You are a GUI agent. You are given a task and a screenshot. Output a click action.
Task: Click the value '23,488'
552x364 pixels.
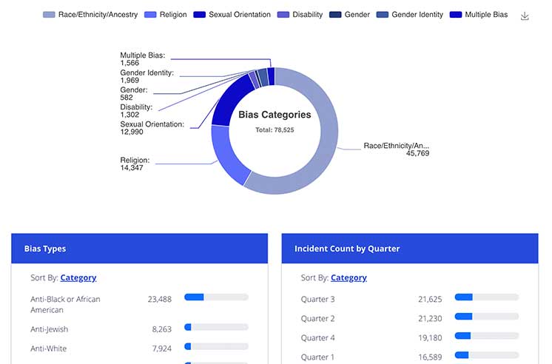(160, 299)
